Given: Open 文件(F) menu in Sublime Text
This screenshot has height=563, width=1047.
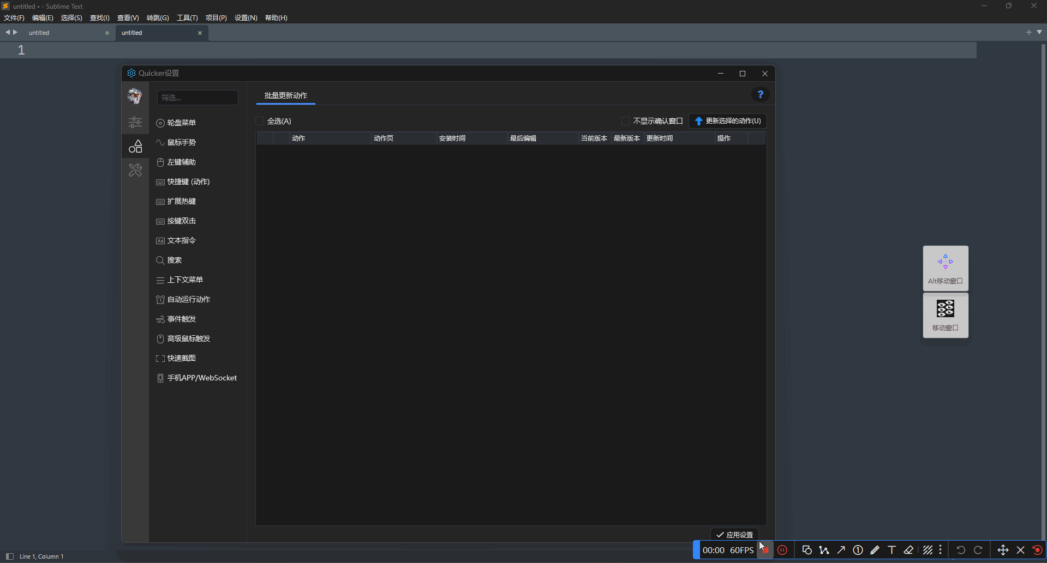Looking at the screenshot, I should coord(14,18).
